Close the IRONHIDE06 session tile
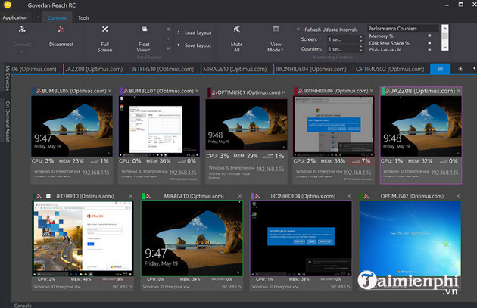 coord(372,90)
